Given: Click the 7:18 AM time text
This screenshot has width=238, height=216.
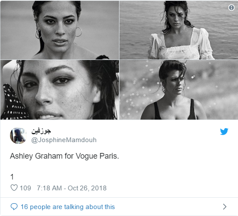Looking at the screenshot, I should coord(50,188).
